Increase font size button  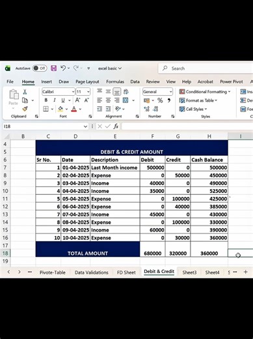point(77,100)
